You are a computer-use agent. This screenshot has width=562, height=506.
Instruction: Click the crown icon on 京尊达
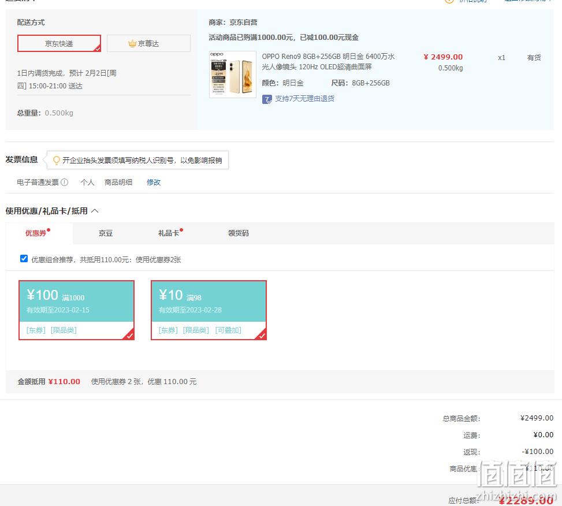[132, 43]
